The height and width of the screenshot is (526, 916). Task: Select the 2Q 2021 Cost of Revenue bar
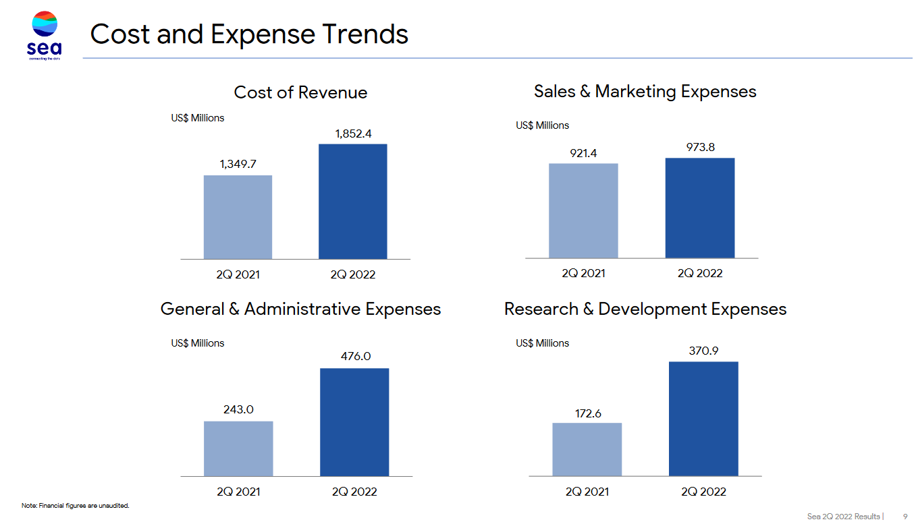[x=238, y=217]
